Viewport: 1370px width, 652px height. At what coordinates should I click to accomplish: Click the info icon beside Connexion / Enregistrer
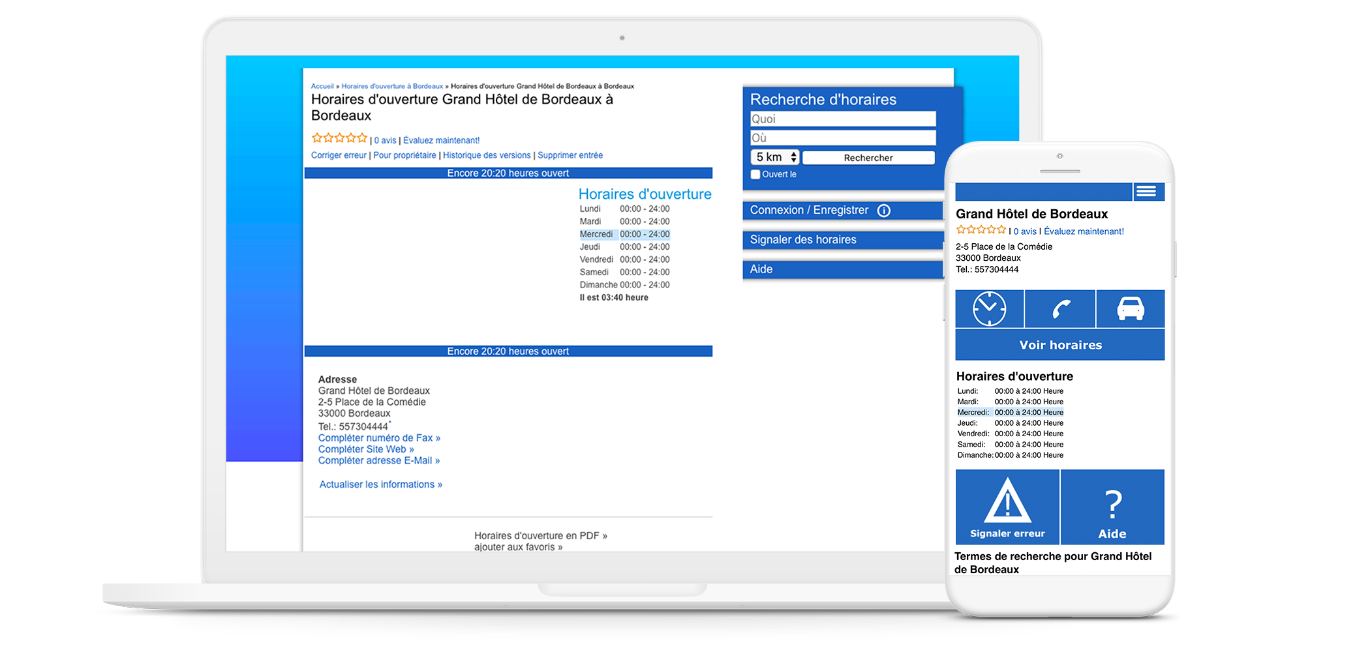[x=883, y=211]
